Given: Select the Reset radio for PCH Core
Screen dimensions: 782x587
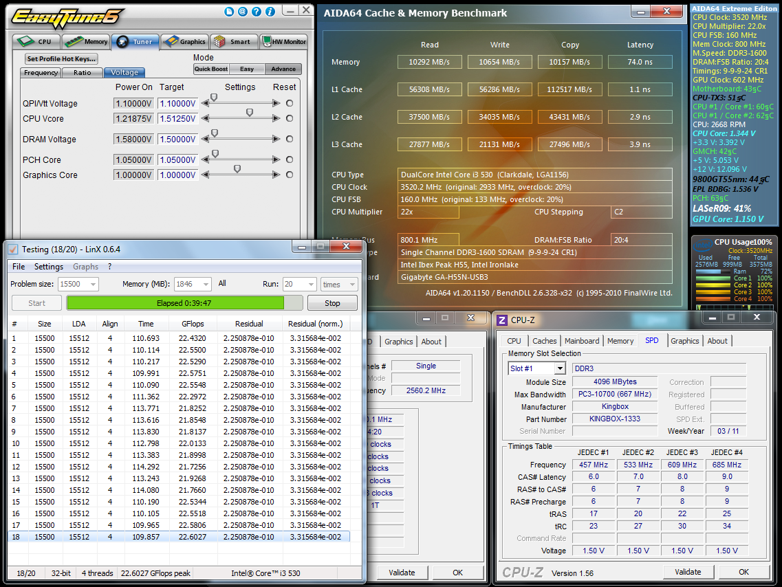Looking at the screenshot, I should (x=290, y=160).
